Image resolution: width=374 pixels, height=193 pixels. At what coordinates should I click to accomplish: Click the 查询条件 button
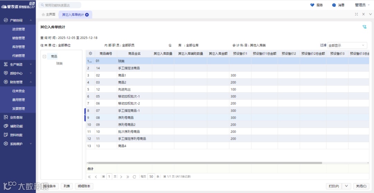coord(50,186)
